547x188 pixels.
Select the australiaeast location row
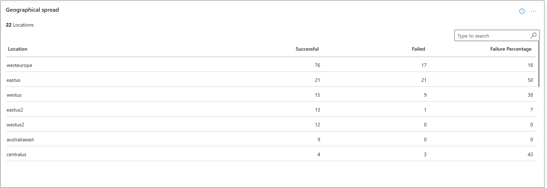pyautogui.click(x=20, y=139)
